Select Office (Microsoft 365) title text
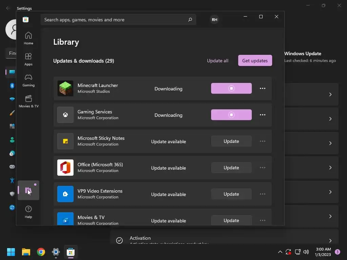347x260 pixels. click(x=100, y=165)
